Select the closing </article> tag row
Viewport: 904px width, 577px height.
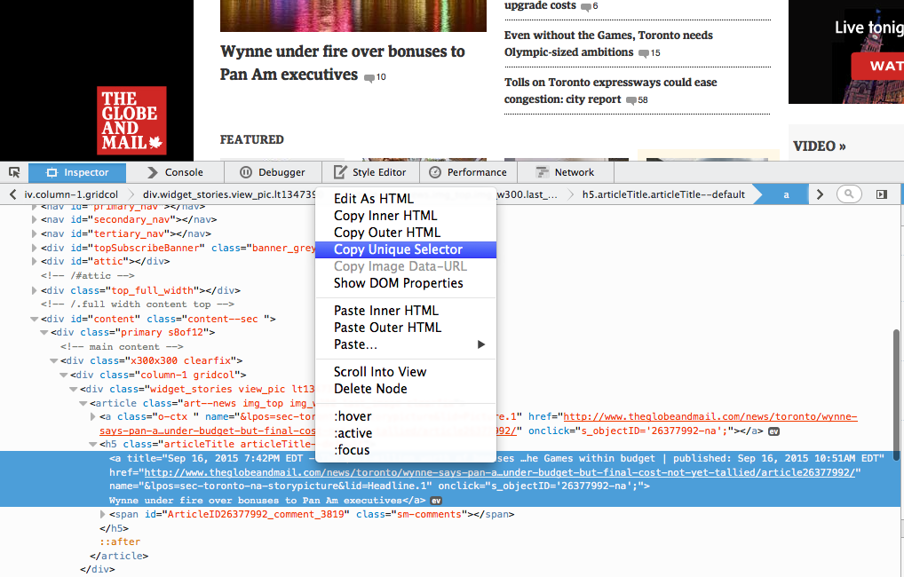click(x=119, y=557)
